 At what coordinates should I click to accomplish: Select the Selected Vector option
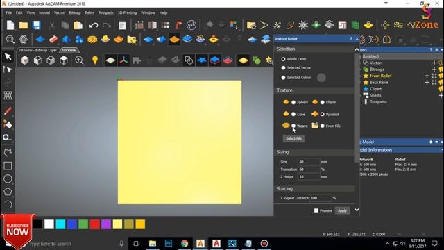[283, 68]
